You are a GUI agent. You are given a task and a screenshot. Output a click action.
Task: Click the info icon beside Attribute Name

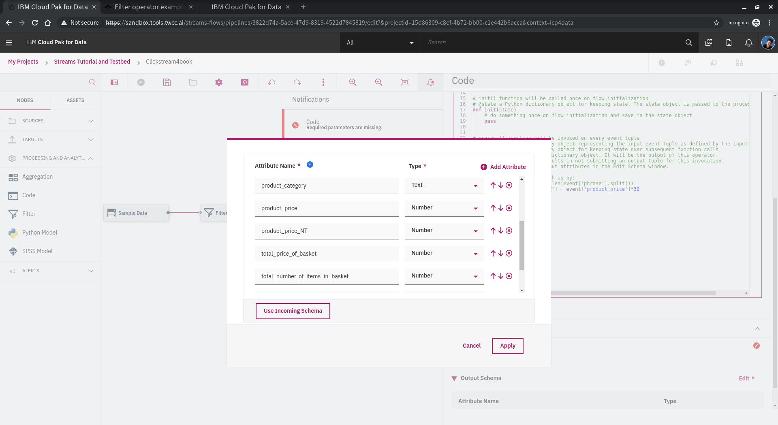pos(310,164)
